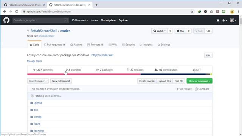This screenshot has width=242, height=136.
Task: Open a new browser tab
Action: pos(96,5)
